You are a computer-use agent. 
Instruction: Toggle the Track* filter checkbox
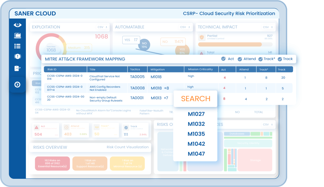(x=260, y=59)
